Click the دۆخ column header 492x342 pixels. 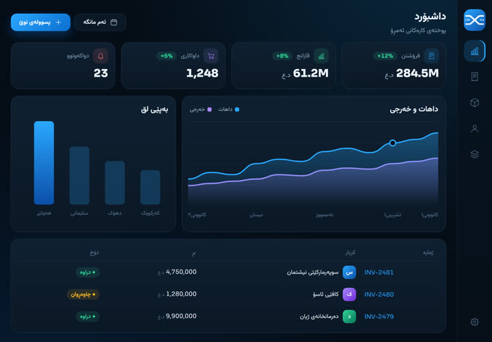click(94, 252)
